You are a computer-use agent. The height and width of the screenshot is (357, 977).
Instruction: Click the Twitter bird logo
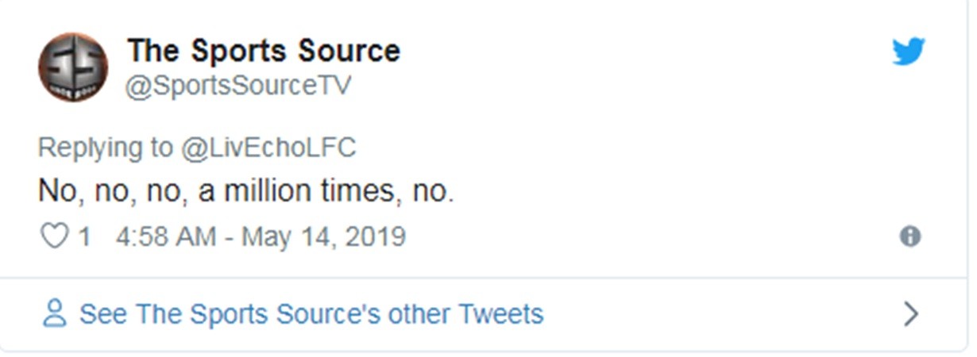pyautogui.click(x=908, y=52)
